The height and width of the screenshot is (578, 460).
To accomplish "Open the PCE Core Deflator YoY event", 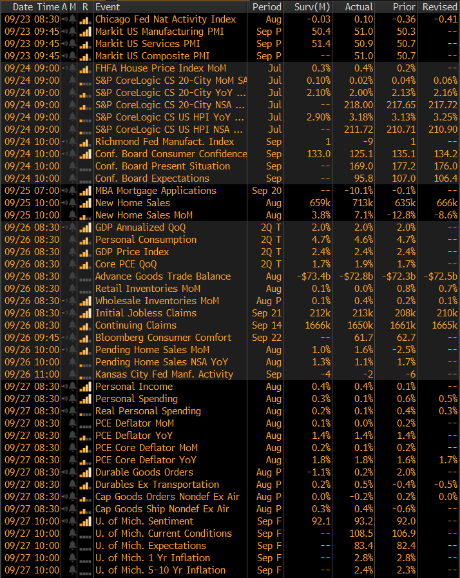I will (146, 460).
